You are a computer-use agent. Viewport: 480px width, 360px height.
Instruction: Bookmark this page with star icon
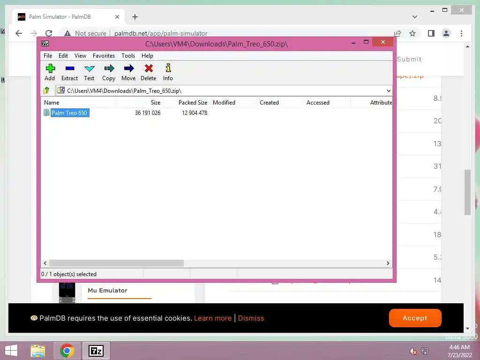(x=412, y=33)
